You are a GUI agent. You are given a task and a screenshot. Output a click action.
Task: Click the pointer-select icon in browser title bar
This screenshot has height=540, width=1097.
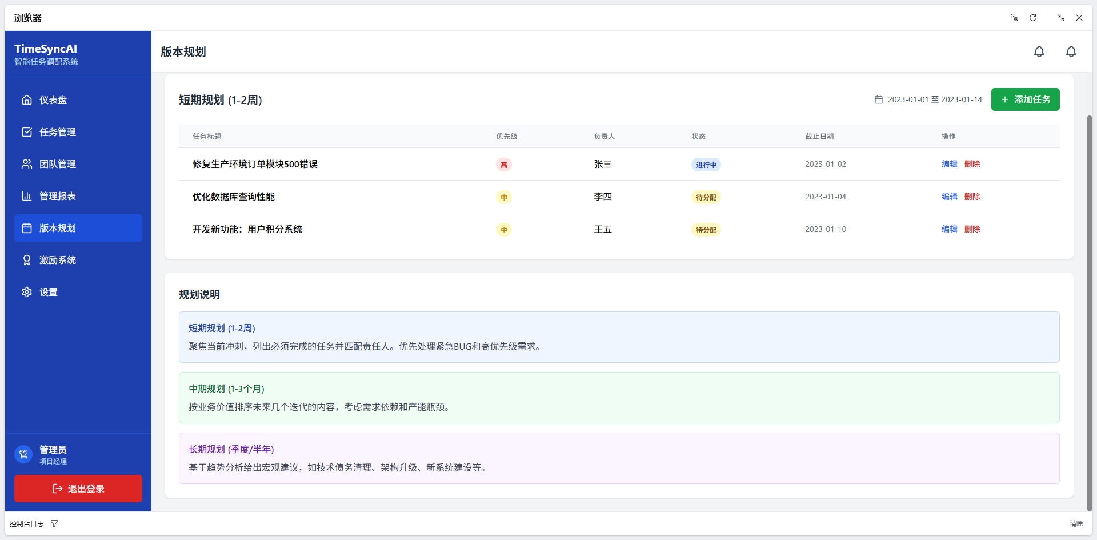pos(1015,18)
